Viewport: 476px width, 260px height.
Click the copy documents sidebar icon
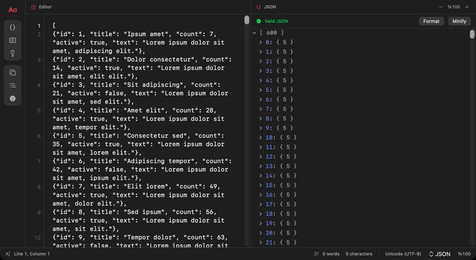(x=13, y=72)
